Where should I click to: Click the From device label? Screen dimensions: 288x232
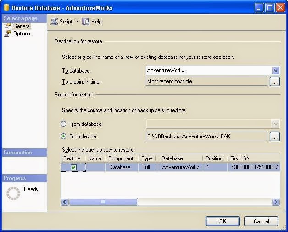(x=83, y=136)
